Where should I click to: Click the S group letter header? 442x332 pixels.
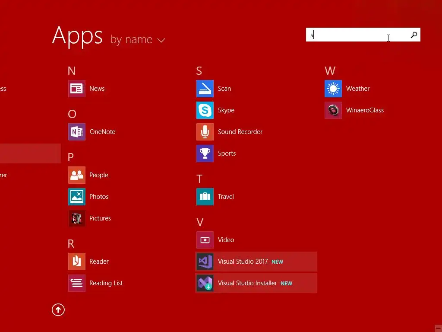(x=199, y=70)
